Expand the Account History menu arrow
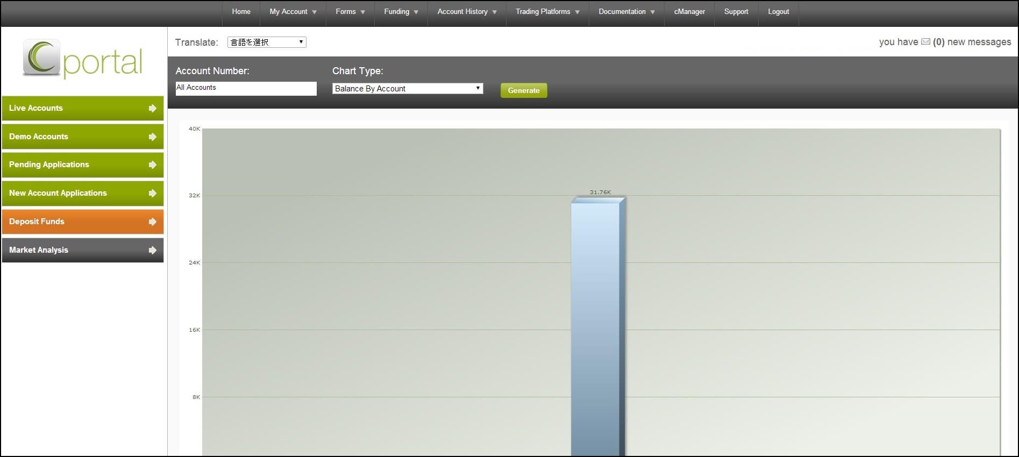Image resolution: width=1019 pixels, height=457 pixels. [495, 12]
